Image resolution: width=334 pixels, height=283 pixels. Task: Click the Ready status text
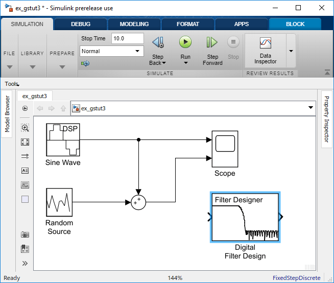pos(12,278)
